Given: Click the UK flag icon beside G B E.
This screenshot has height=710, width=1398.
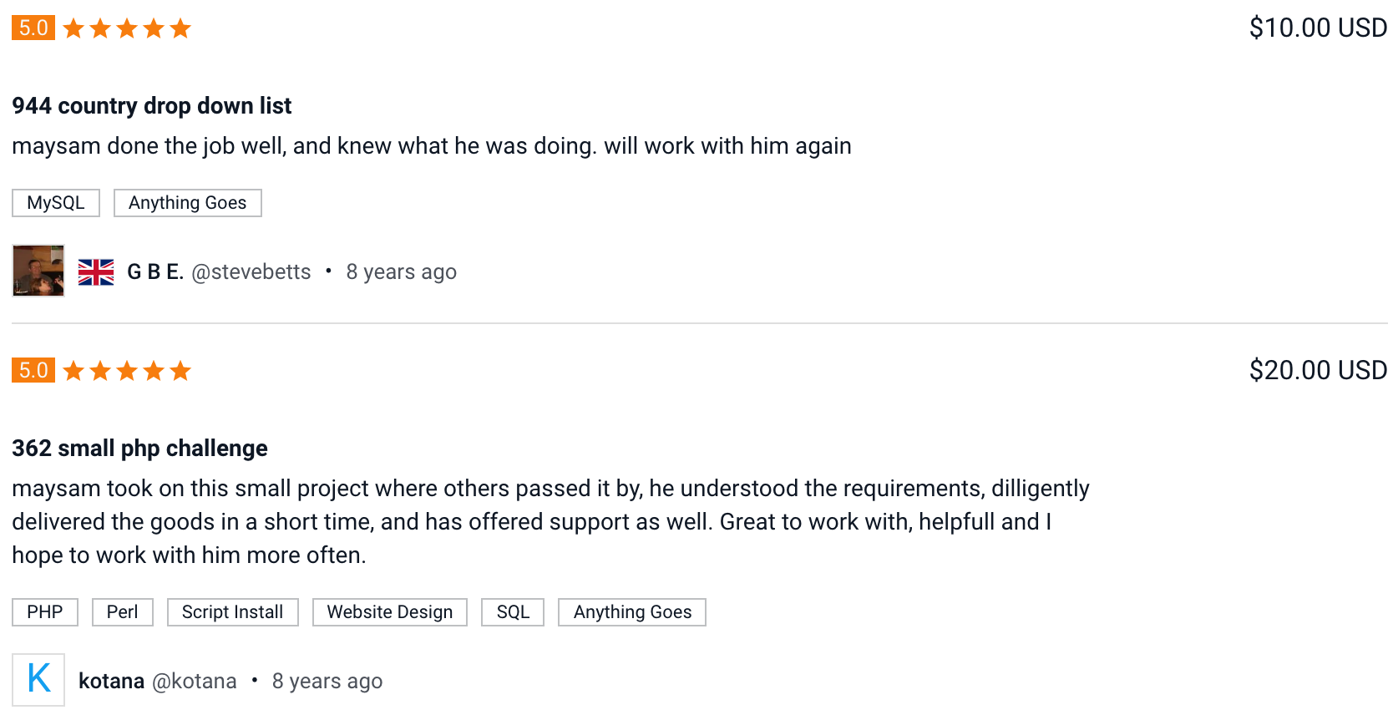Looking at the screenshot, I should coord(96,272).
